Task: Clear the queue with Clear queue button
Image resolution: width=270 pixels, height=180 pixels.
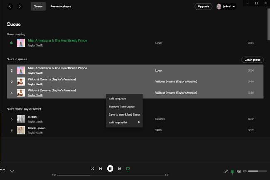Action: pos(253,60)
